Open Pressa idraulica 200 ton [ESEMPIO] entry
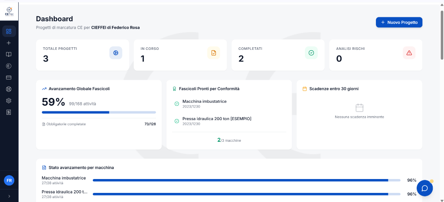The image size is (444, 202). 229,121
